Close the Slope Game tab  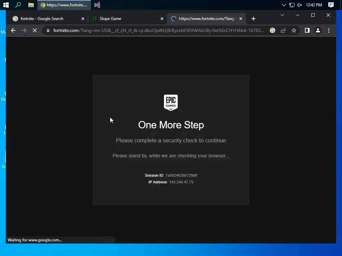click(x=162, y=19)
